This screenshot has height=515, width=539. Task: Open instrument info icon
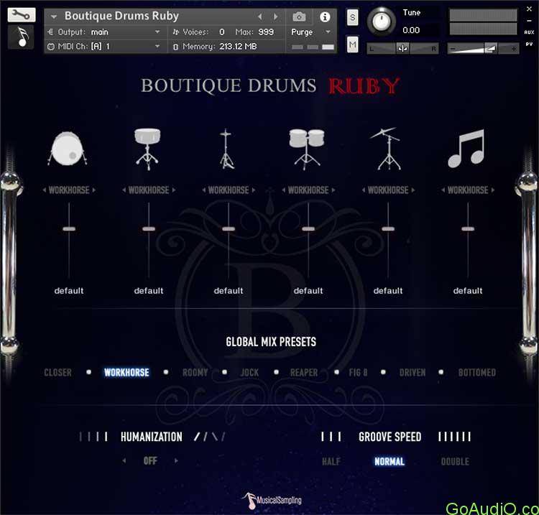pos(325,17)
